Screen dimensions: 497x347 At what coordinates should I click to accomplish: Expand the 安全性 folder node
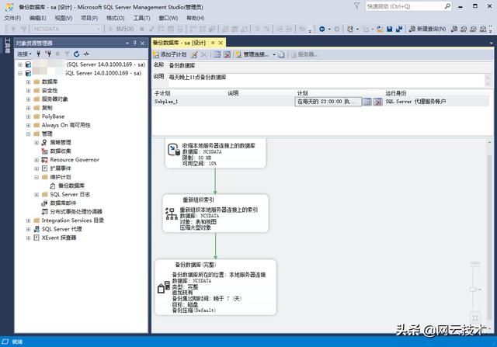29,91
